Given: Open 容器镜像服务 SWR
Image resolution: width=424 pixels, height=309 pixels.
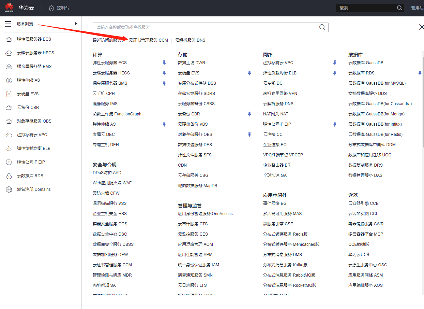Looking at the screenshot, I should pos(366,224).
